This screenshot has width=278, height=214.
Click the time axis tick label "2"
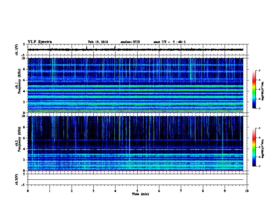coord(72,191)
